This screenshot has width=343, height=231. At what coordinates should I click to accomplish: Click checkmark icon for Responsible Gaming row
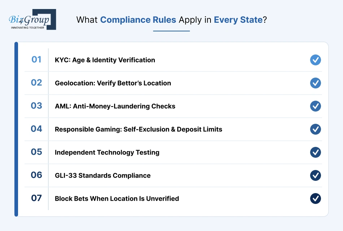(316, 129)
